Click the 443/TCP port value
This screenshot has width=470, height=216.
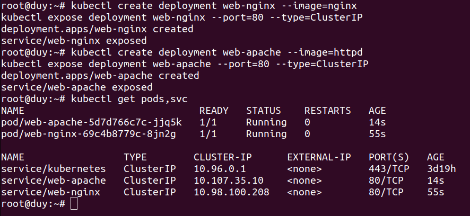pos(389,169)
